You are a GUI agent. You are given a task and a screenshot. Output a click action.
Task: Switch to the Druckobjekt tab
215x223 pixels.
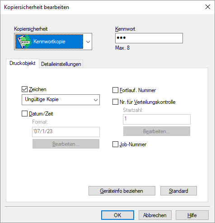23,63
